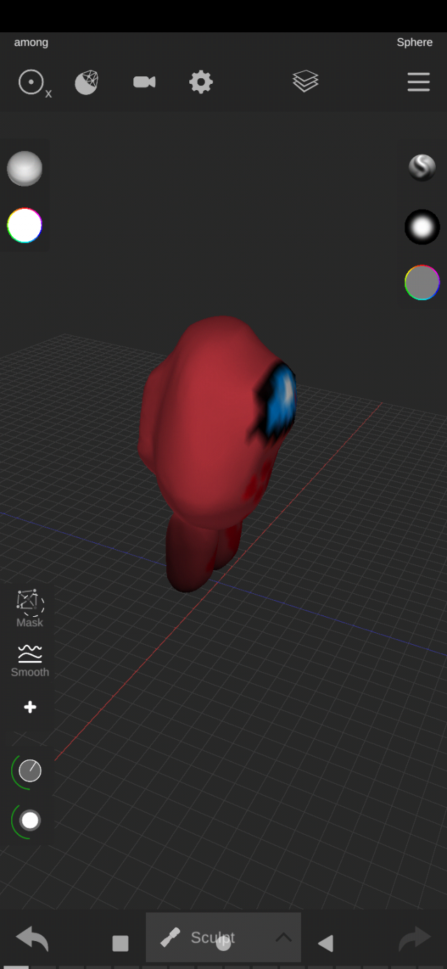Toggle the Mask tool shortcut
Image resolution: width=447 pixels, height=969 pixels.
click(x=30, y=608)
